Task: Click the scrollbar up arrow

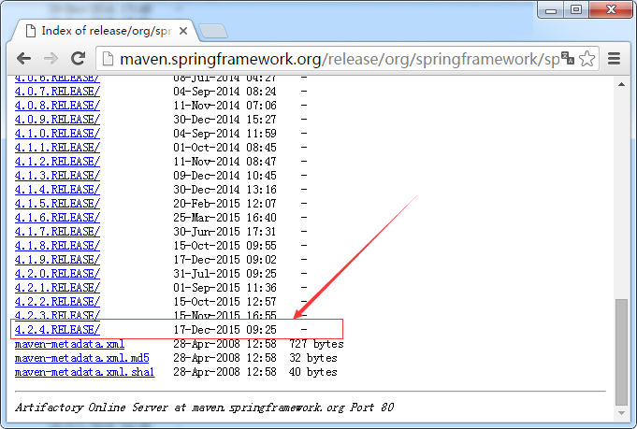Action: point(621,84)
